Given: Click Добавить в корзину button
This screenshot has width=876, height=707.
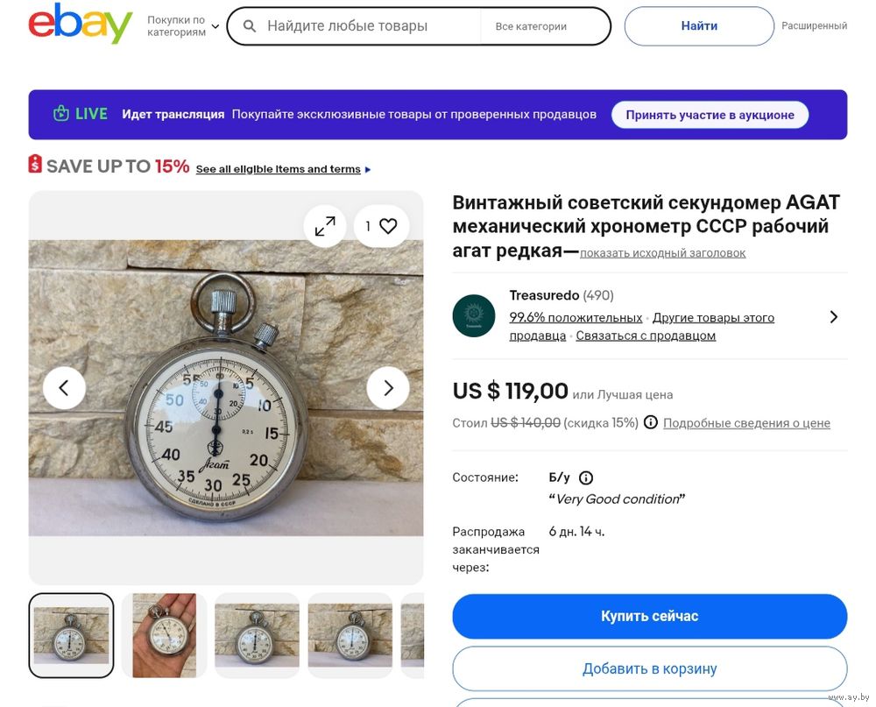Looking at the screenshot, I should click(649, 668).
